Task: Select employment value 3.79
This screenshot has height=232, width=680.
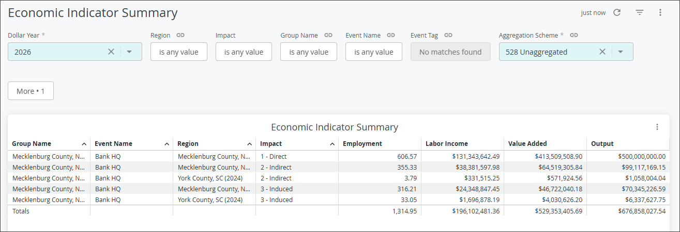Action: click(x=410, y=178)
